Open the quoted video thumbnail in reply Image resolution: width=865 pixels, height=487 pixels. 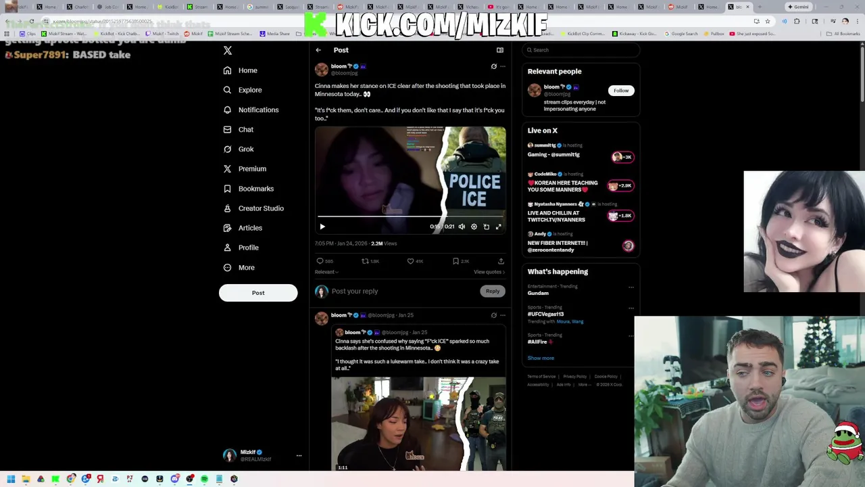[418, 423]
